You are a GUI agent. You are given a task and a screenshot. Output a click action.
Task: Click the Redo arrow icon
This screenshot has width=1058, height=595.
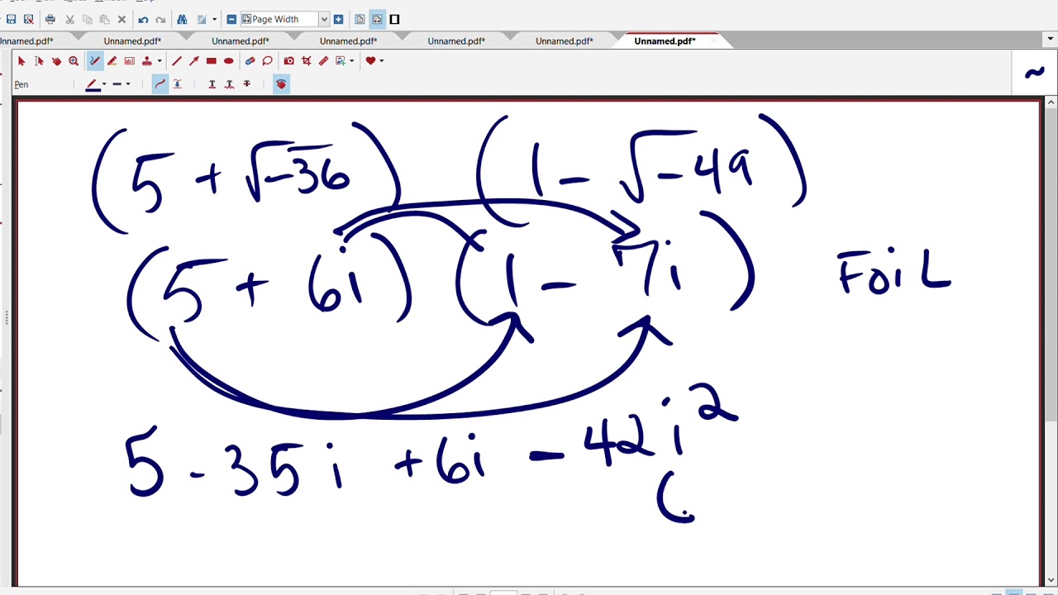tap(160, 19)
